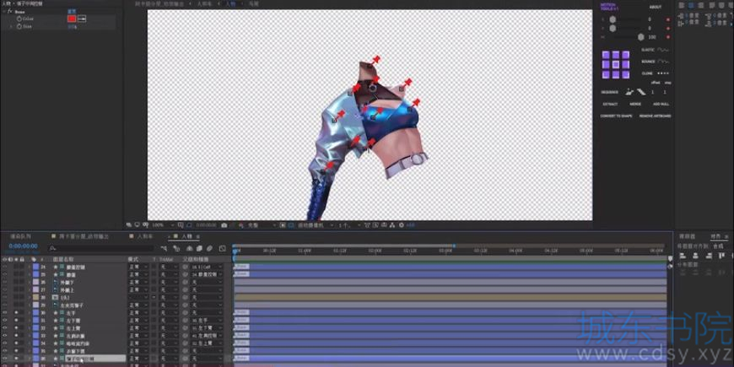734x367 pixels.
Task: Open 活动摄像机 3D view dropdown
Action: (x=316, y=225)
